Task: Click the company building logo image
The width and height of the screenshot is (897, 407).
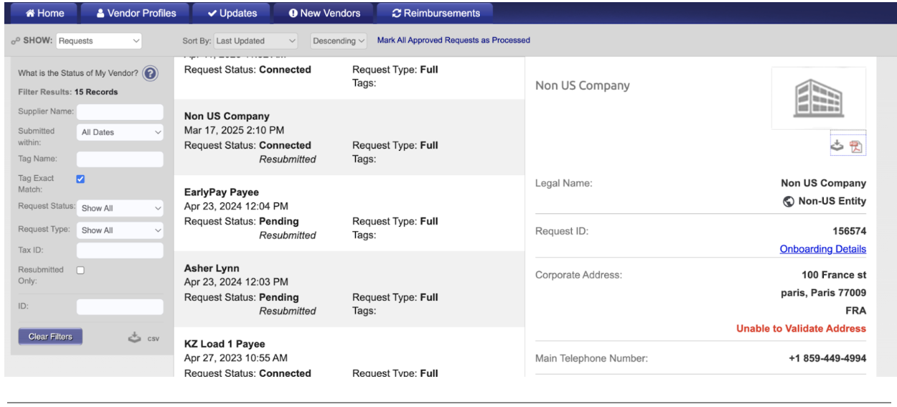Action: pos(818,98)
